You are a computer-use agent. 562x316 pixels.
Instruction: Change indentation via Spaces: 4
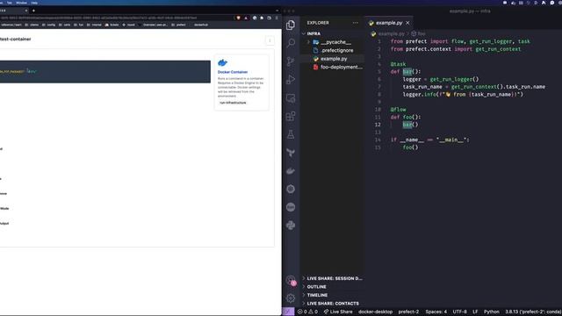coord(436,312)
